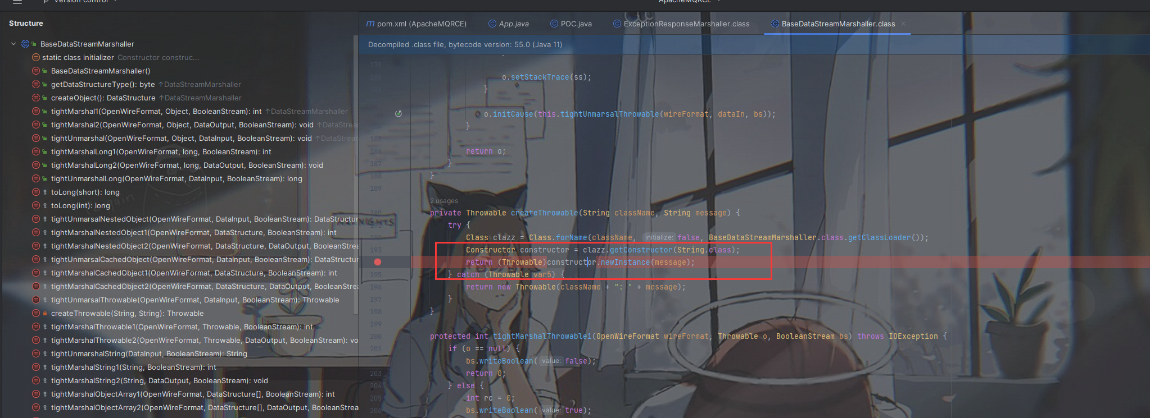
Task: Click the '2 usages' inlay hint
Action: [444, 201]
